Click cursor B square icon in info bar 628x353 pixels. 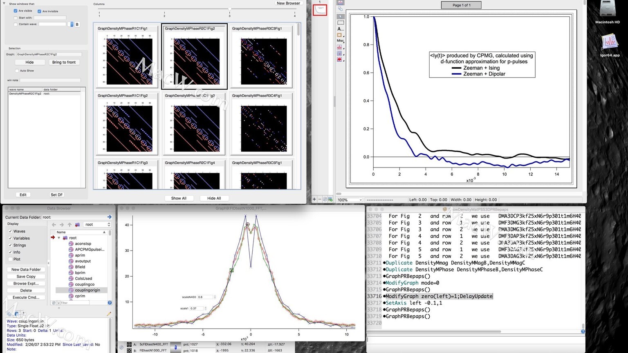pyautogui.click(x=129, y=351)
